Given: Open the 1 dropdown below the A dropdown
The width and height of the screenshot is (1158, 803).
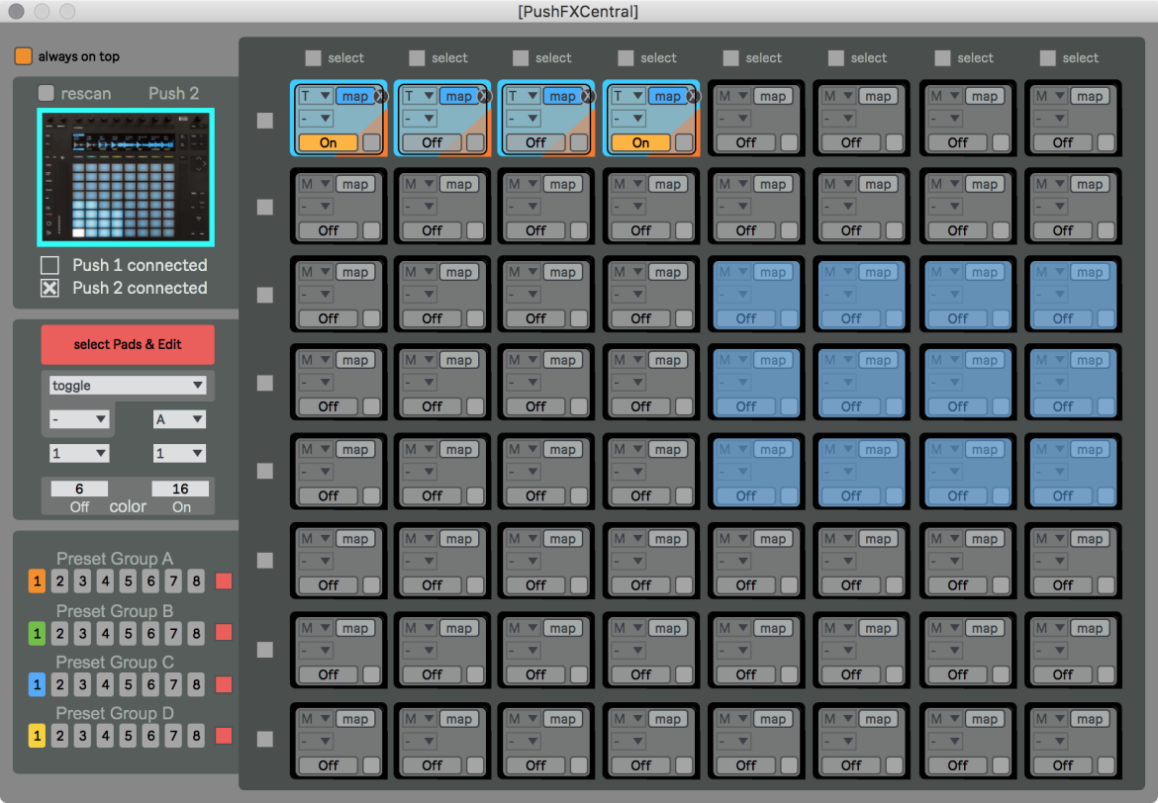Looking at the screenshot, I should [x=179, y=453].
